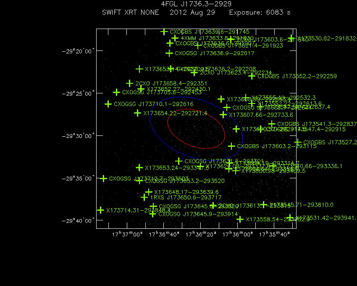Click the cross marker at X173653.24-293347.5
This screenshot has height=286, width=357.
tap(139, 168)
